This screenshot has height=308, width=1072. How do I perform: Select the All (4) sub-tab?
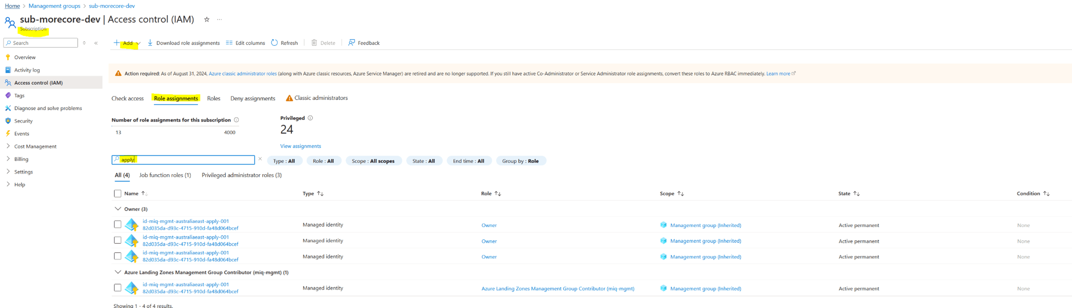click(122, 175)
